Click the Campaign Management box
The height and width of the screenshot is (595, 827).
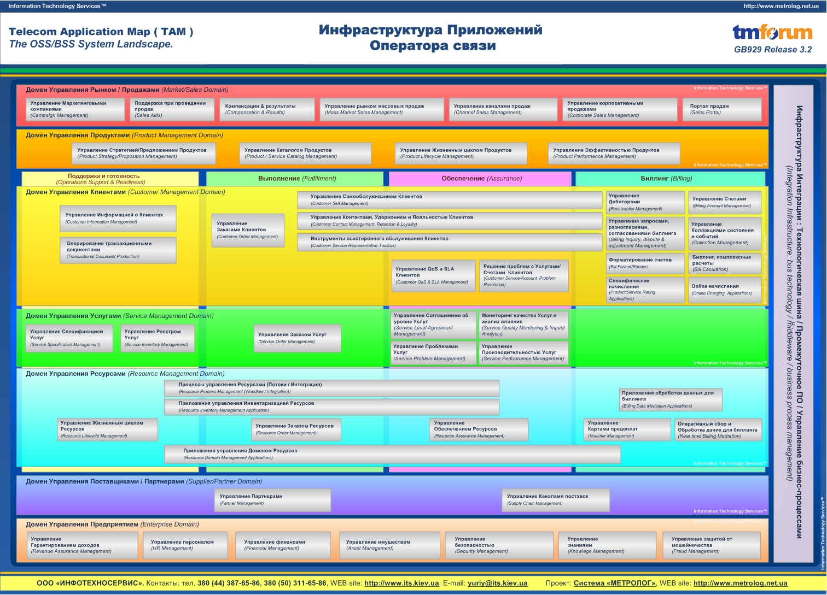point(75,109)
